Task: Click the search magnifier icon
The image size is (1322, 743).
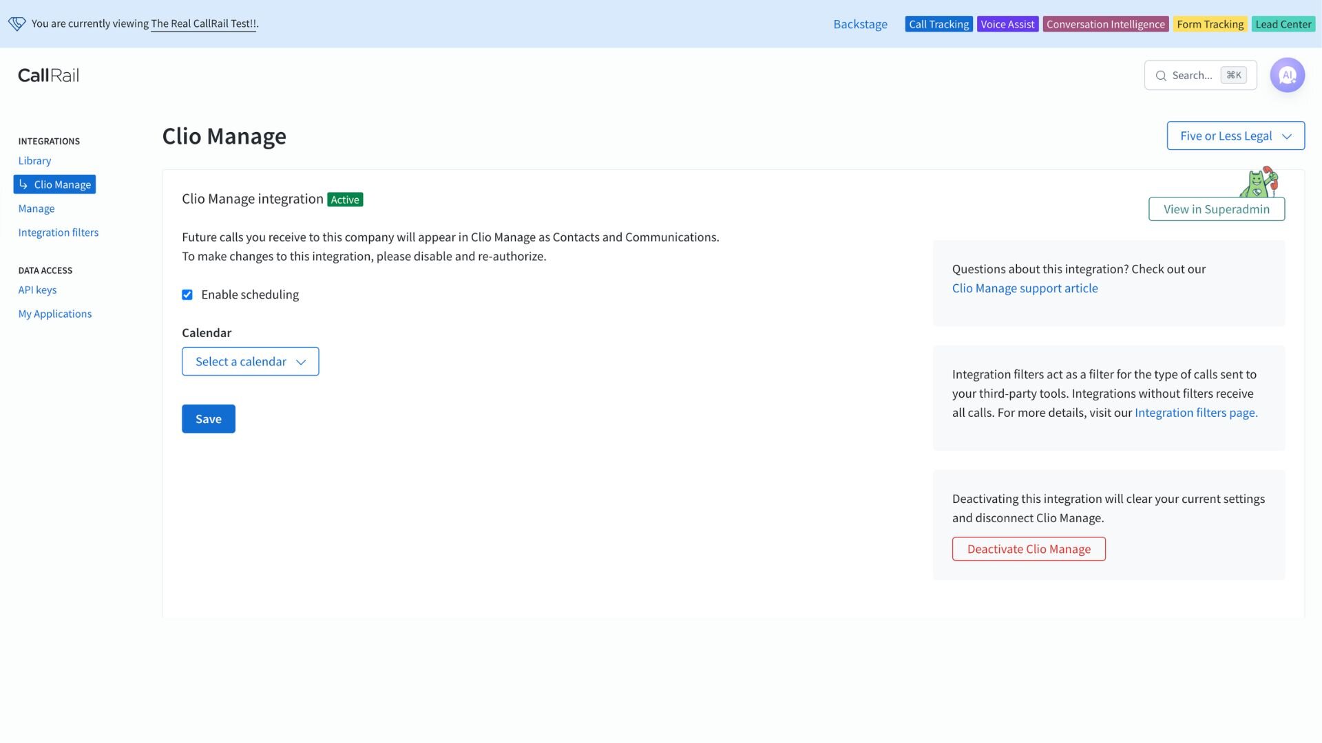Action: (x=1161, y=76)
